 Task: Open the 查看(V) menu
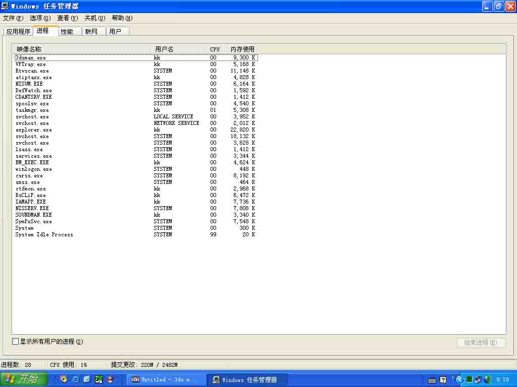coord(68,18)
